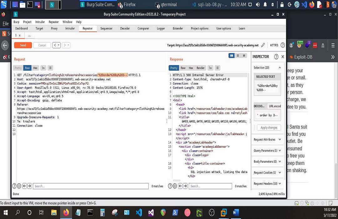Add new Repeater tab with ... tab
This screenshot has height=219, width=338.
pyautogui.click(x=29, y=35)
